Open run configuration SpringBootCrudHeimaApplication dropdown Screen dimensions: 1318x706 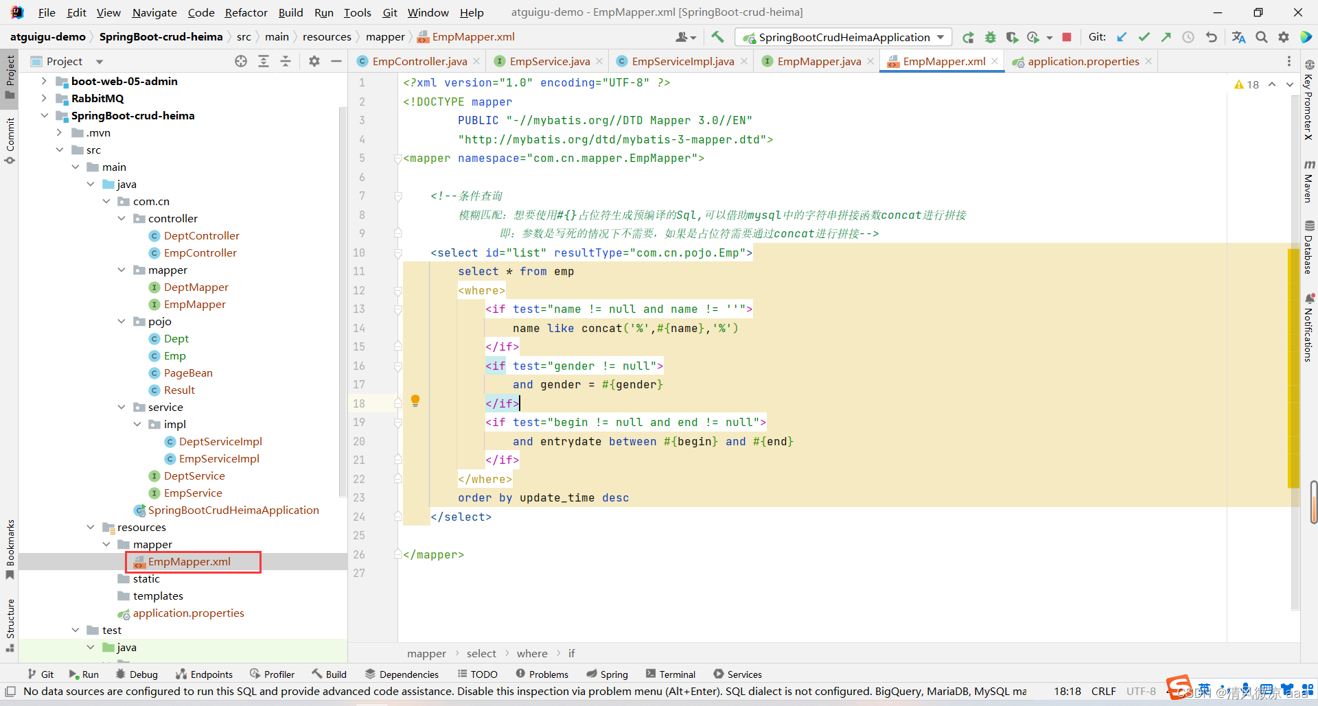(844, 37)
